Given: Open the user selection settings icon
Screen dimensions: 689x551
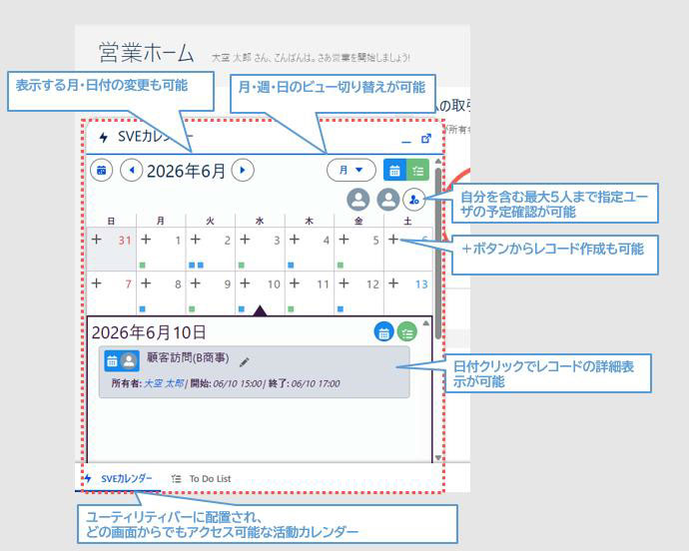Looking at the screenshot, I should click(414, 200).
